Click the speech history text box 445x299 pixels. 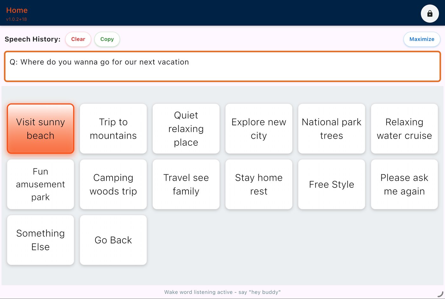[x=222, y=66]
